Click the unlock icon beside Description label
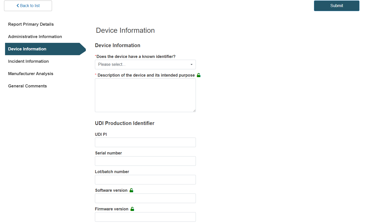This screenshot has width=367, height=224. point(199,75)
